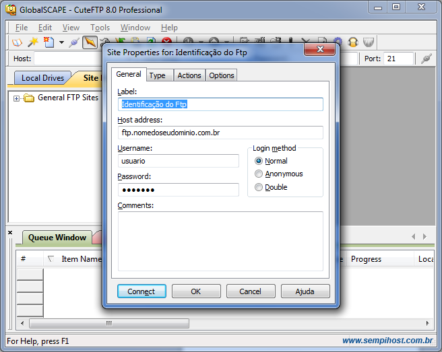Click the queue sort triangle column header
The width and height of the screenshot is (442, 352).
tap(51, 258)
